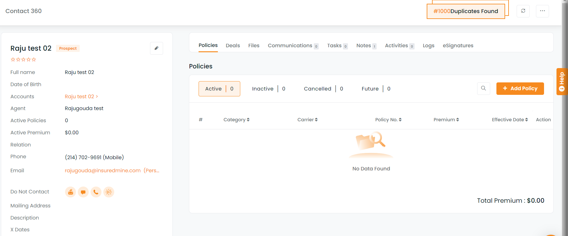
Task: Select the Future policies filter
Action: tap(376, 89)
